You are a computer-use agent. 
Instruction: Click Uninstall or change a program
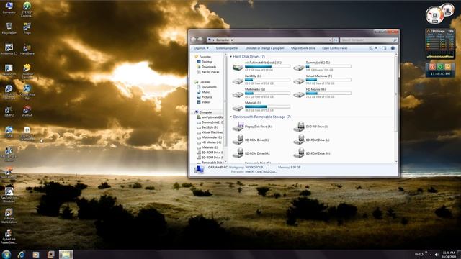pos(264,48)
